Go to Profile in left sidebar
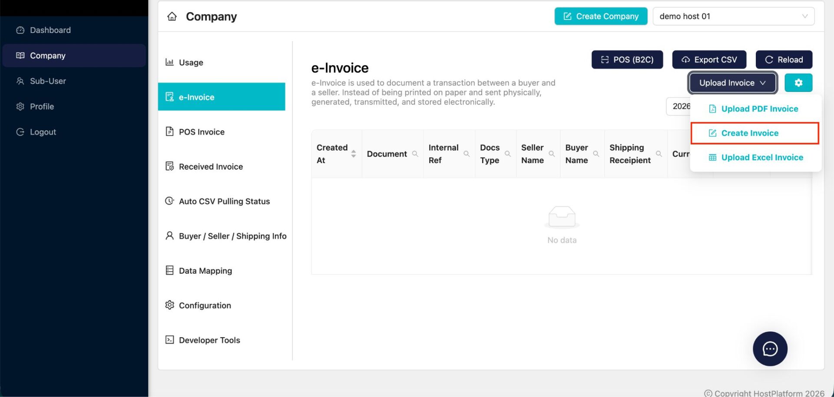 pos(74,106)
